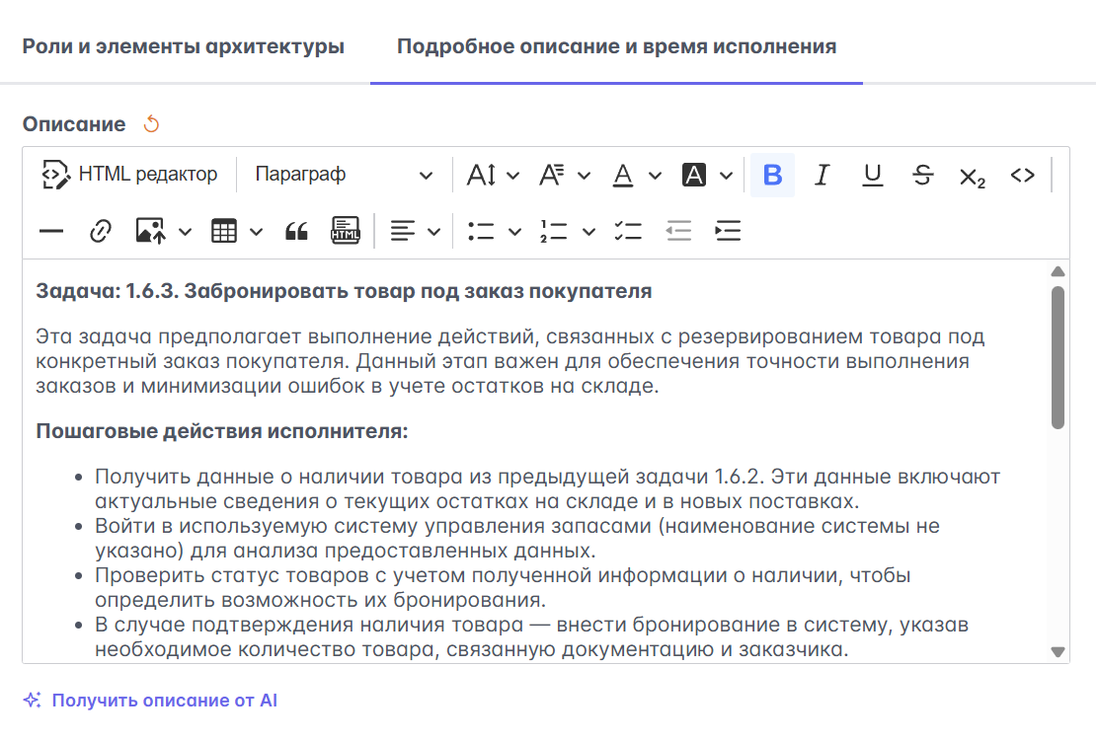Switch to Роли и элементы архитектуры tab
This screenshot has width=1098, height=741.
pos(184,46)
